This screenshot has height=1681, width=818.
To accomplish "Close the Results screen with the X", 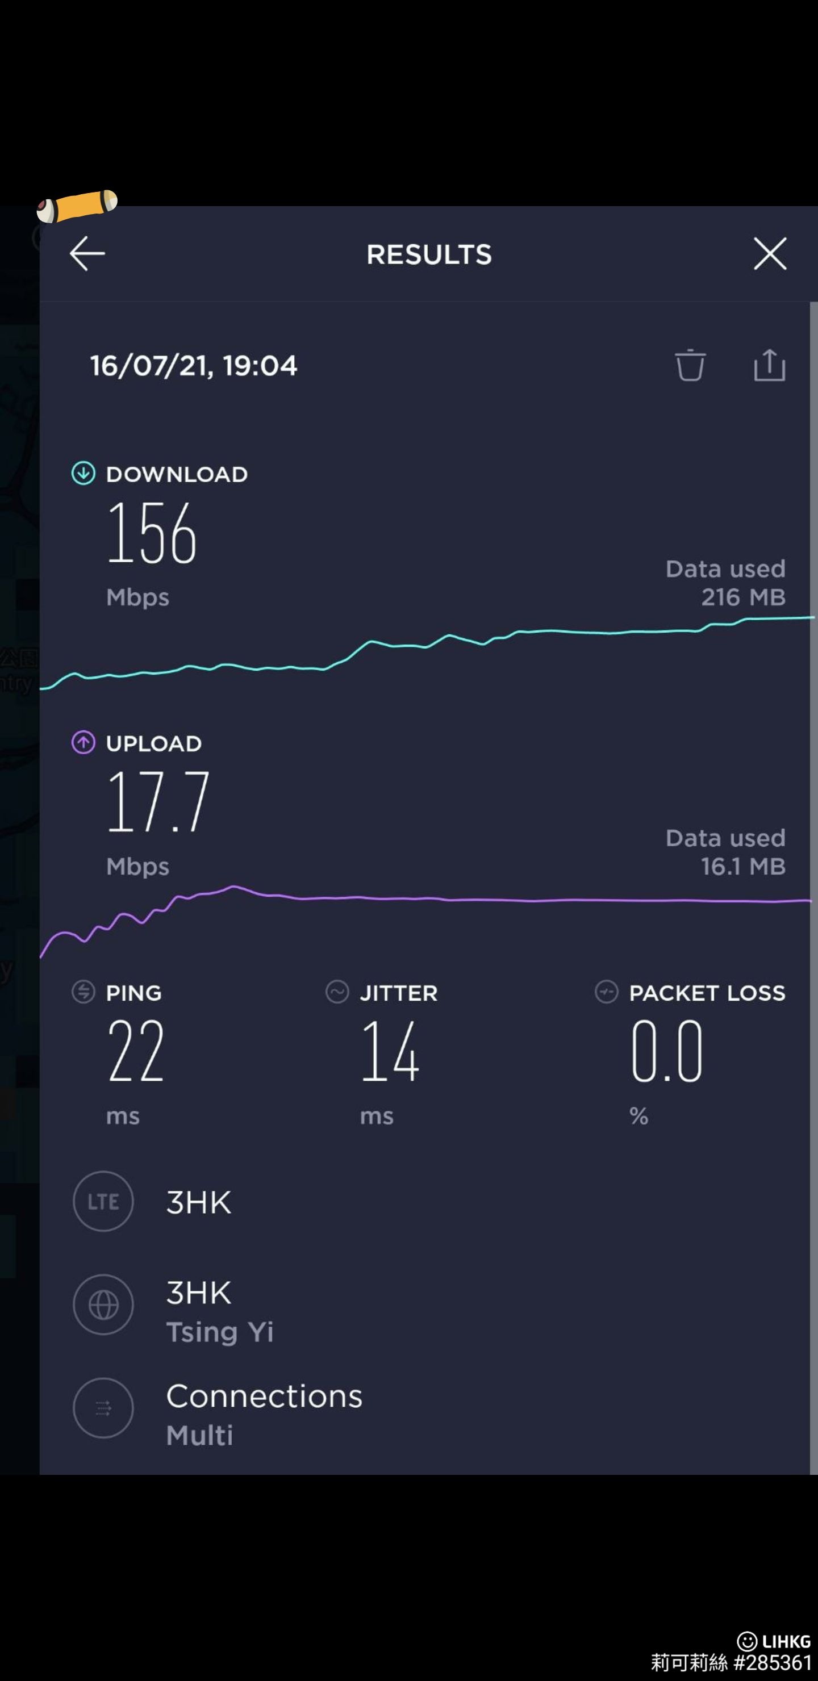I will point(770,254).
